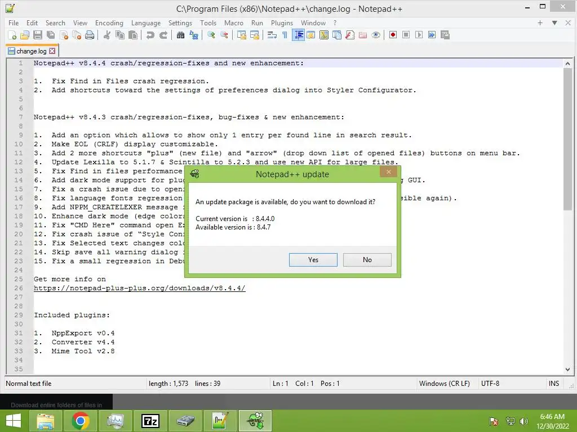Toggle Show All Characters pilcrow icon
This screenshot has width=577, height=432.
point(285,35)
